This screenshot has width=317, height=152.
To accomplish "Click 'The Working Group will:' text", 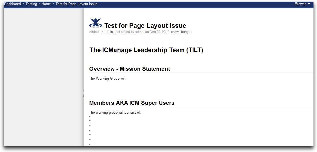I will coord(108,79).
